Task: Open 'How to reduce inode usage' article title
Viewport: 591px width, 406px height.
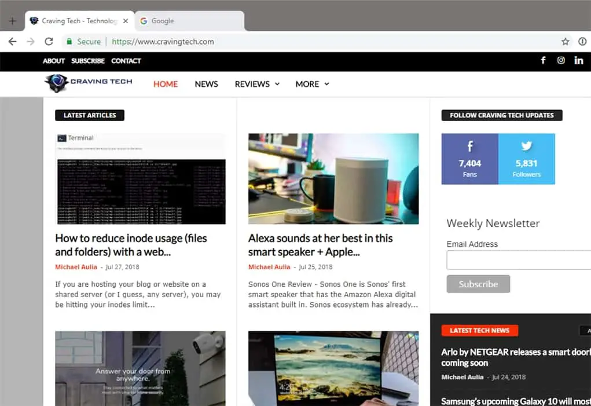Action: coord(131,245)
